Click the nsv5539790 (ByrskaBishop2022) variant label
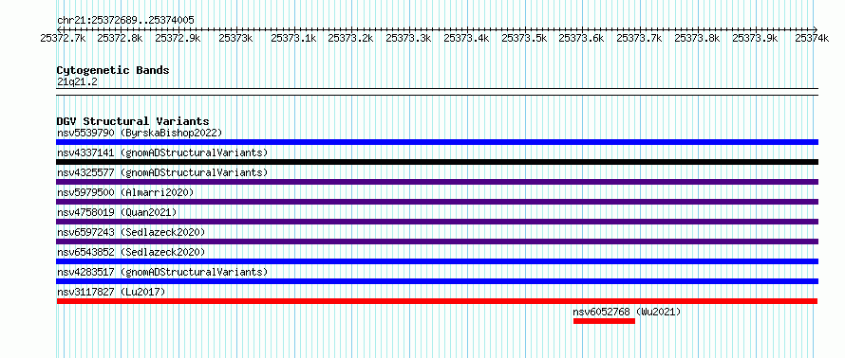Viewport: 845px width, 358px height. pyautogui.click(x=139, y=133)
